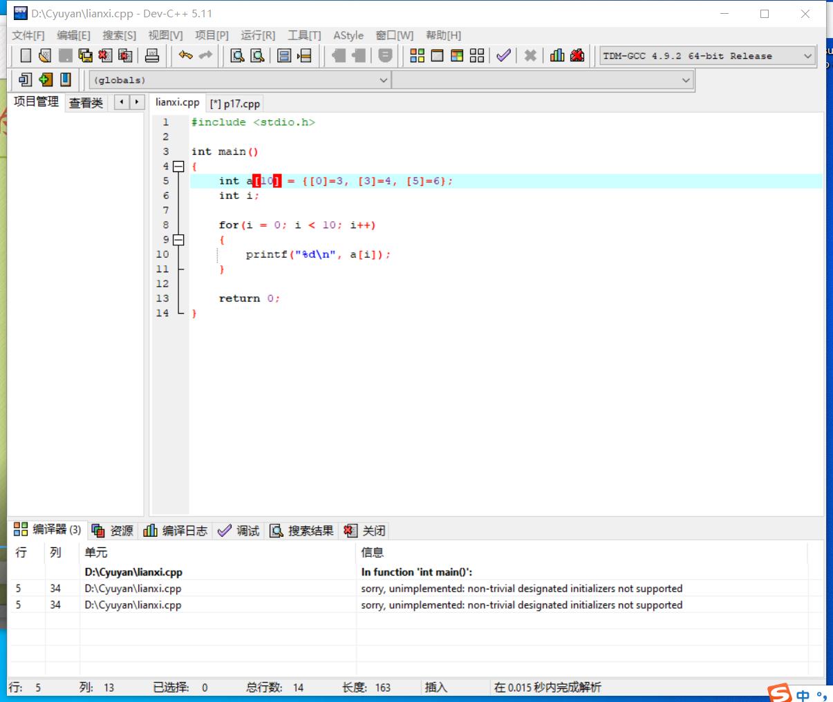833x702 pixels.
Task: Switch to the p17.cpp editor tab
Action: tap(235, 104)
